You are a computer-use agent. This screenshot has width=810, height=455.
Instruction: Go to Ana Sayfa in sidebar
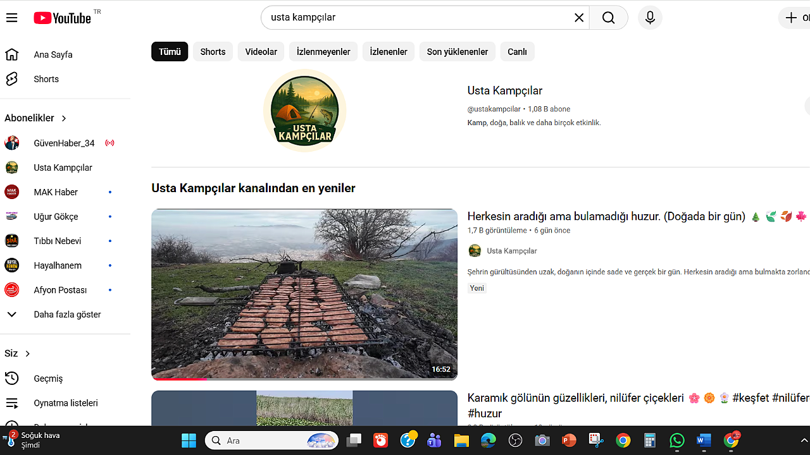pyautogui.click(x=53, y=54)
